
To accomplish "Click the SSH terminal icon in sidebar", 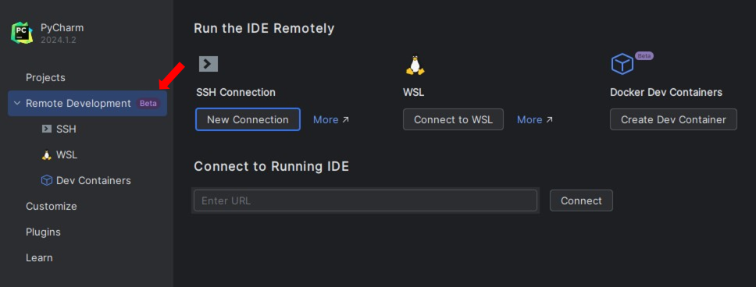I will coord(47,129).
